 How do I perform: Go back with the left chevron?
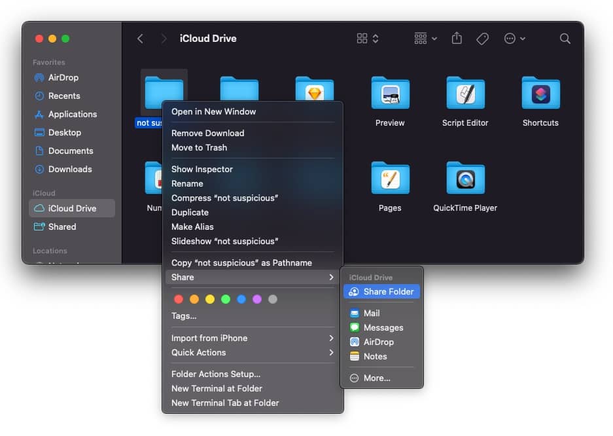pyautogui.click(x=141, y=39)
